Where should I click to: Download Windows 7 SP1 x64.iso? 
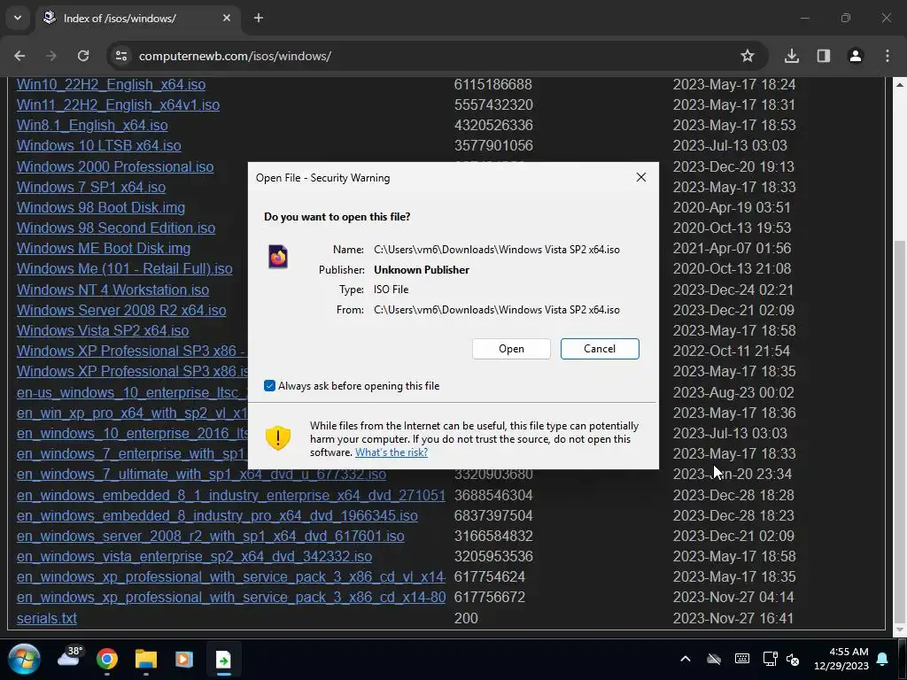[91, 187]
